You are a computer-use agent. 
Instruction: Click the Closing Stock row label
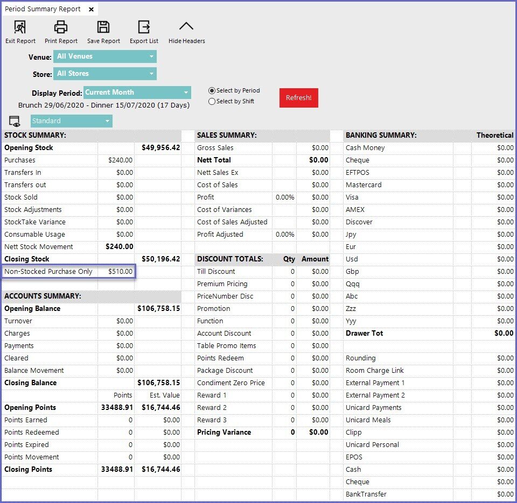click(27, 259)
